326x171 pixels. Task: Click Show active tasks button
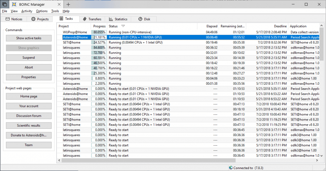point(29,38)
